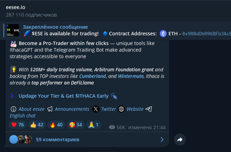Click the paper plane Telegram icon
This screenshot has width=231, height=152.
point(149,109)
